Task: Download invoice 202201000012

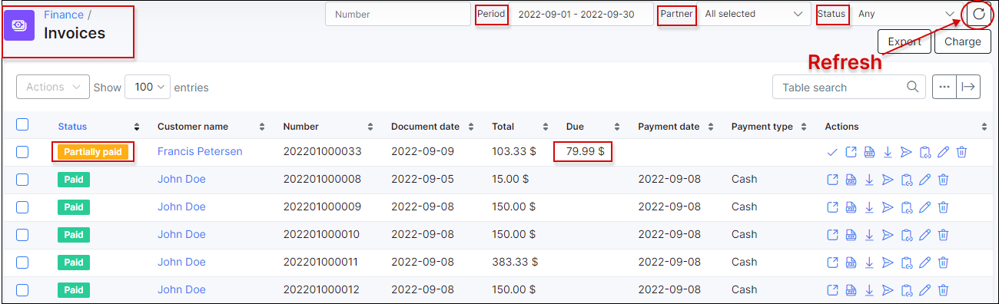Action: (x=869, y=290)
